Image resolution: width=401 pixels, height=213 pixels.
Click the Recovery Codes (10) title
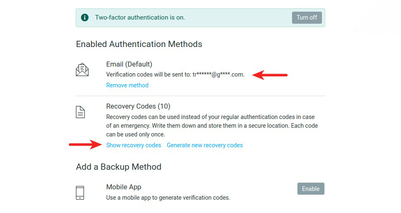coord(138,106)
